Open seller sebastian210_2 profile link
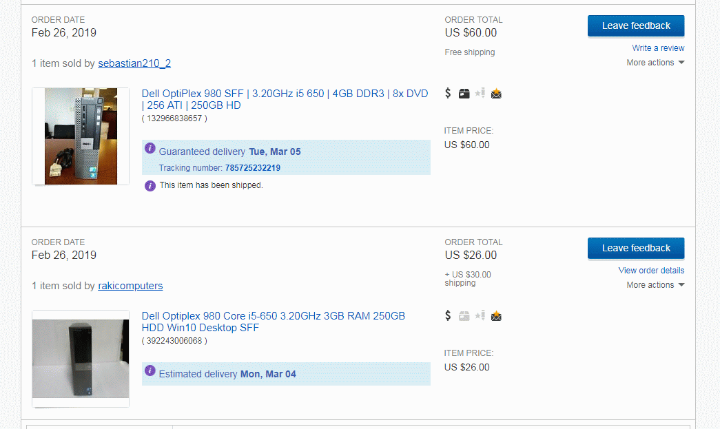Screen dimensions: 720x429 [134, 63]
